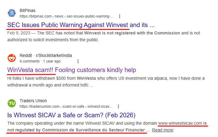Open three-dot menu for BitPinas result
The width and height of the screenshot is (218, 137).
click(x=120, y=16)
